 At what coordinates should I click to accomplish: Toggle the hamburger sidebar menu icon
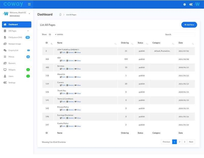29,4
